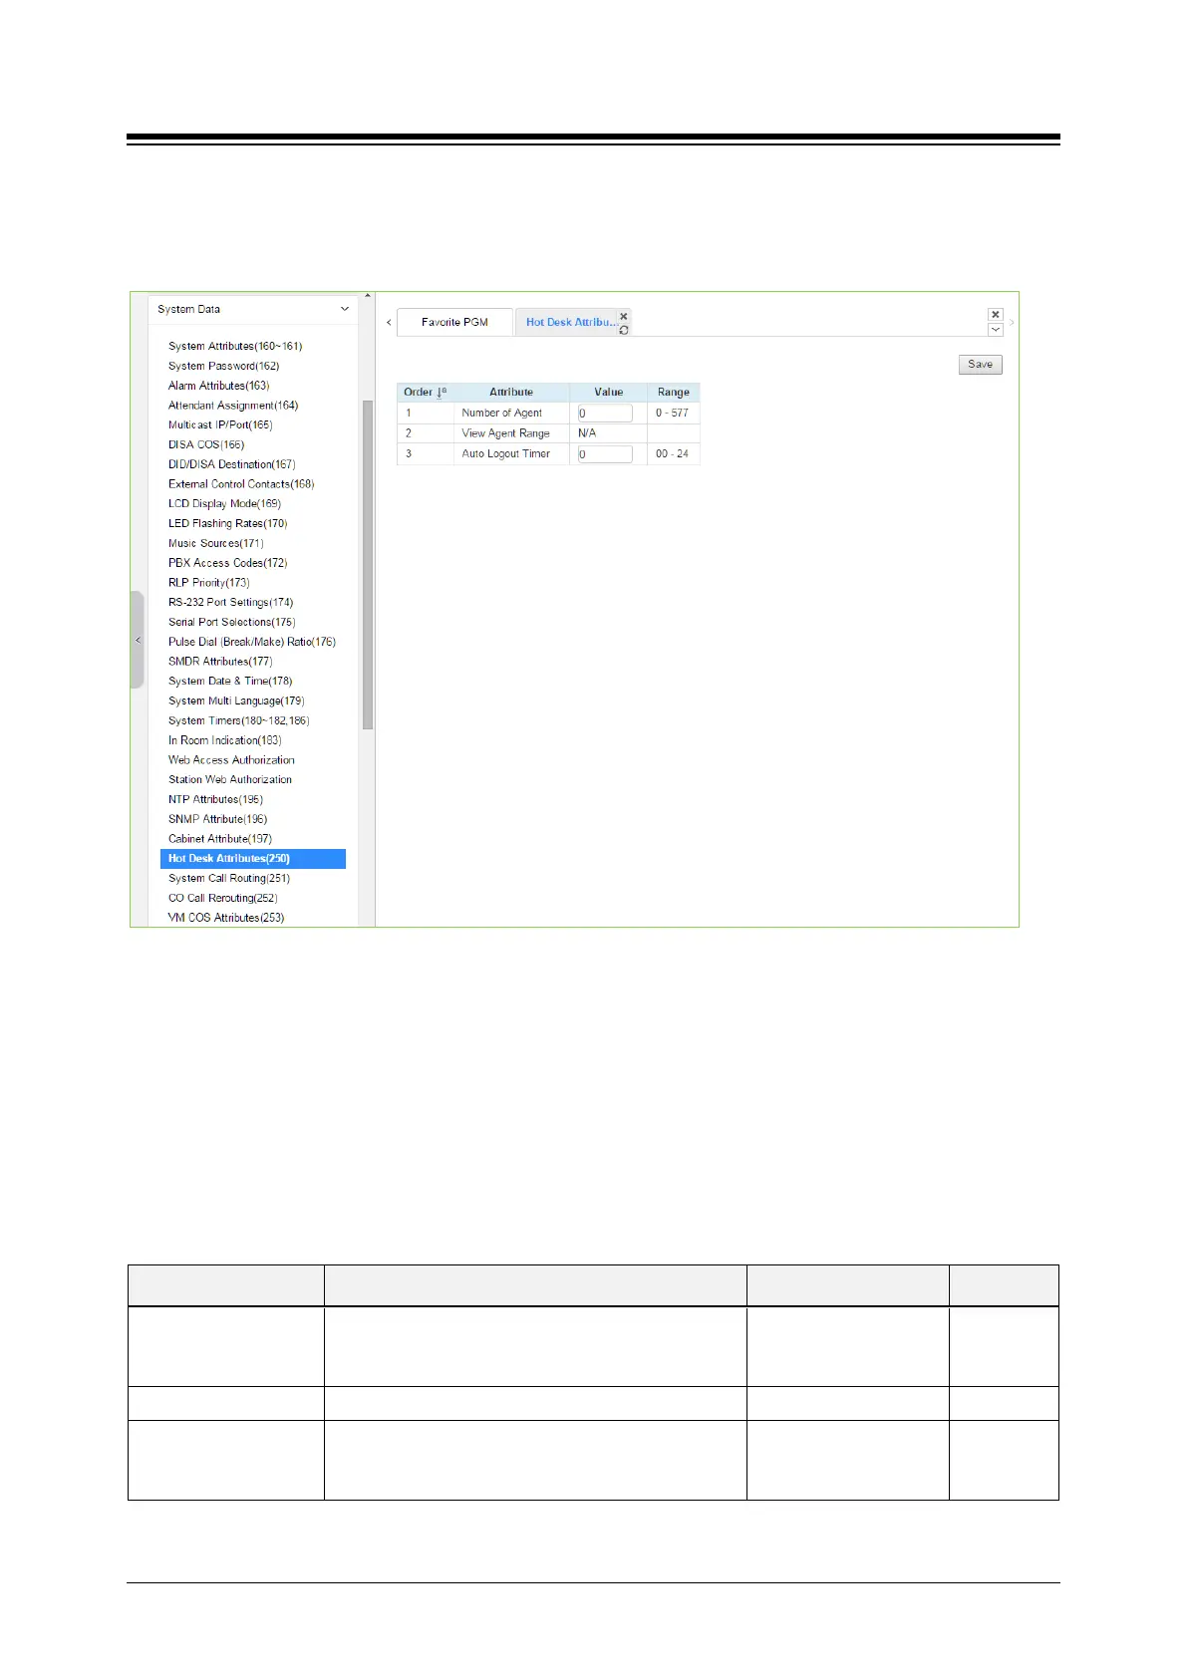Viewport: 1187px width, 1678px height.
Task: Open NTP Attributes(195)
Action: (216, 799)
